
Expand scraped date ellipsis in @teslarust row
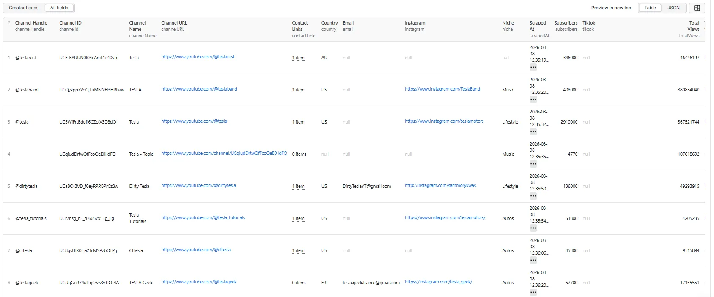coord(533,67)
